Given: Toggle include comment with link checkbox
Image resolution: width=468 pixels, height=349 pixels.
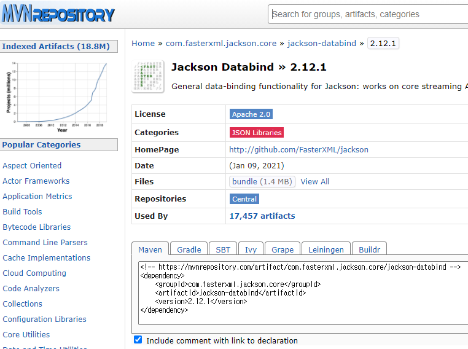Looking at the screenshot, I should (138, 340).
